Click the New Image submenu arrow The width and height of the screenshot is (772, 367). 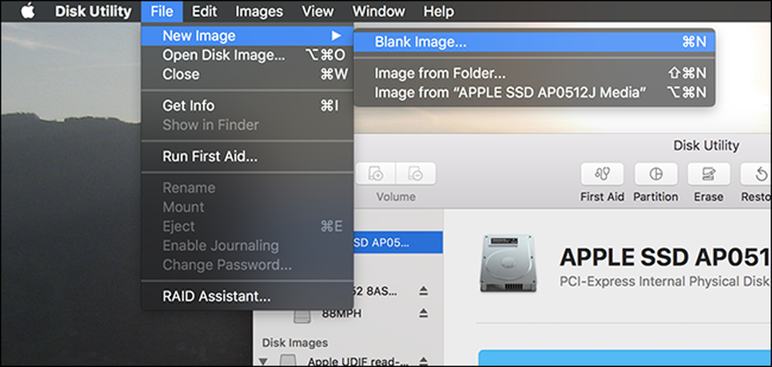click(x=336, y=35)
